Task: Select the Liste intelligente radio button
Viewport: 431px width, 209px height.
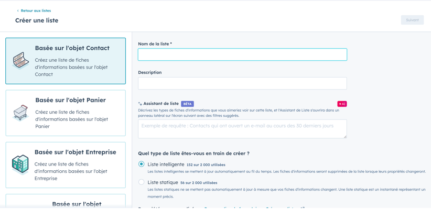Action: pos(141,164)
